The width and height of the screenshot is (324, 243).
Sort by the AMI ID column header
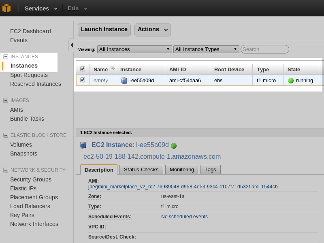pos(177,69)
